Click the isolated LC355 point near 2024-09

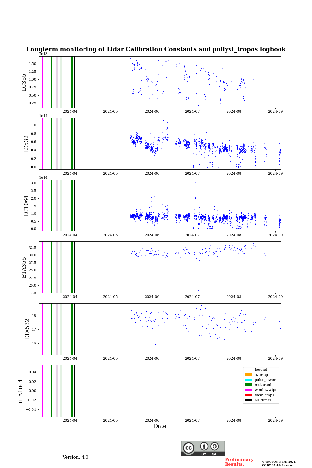[266, 70]
